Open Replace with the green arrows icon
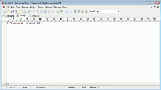161x90 pixels. (62, 11)
